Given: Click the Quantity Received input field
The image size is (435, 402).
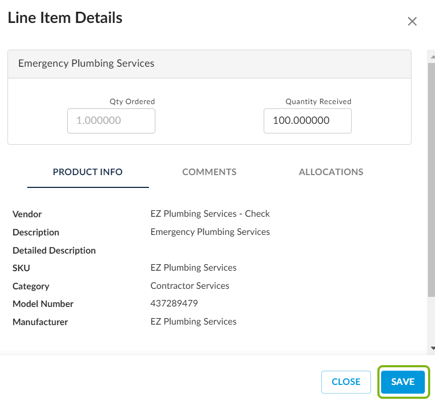Looking at the screenshot, I should 307,121.
